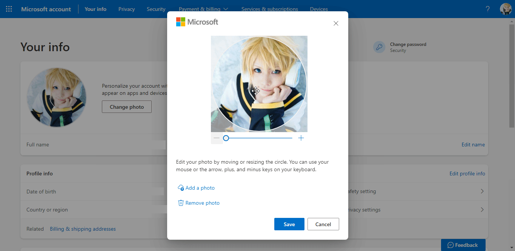Open the app launcher grid icon
Screen dimensions: 515x251
[9, 9]
